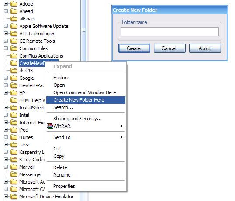Click the Intel folder icon

(x=14, y=115)
